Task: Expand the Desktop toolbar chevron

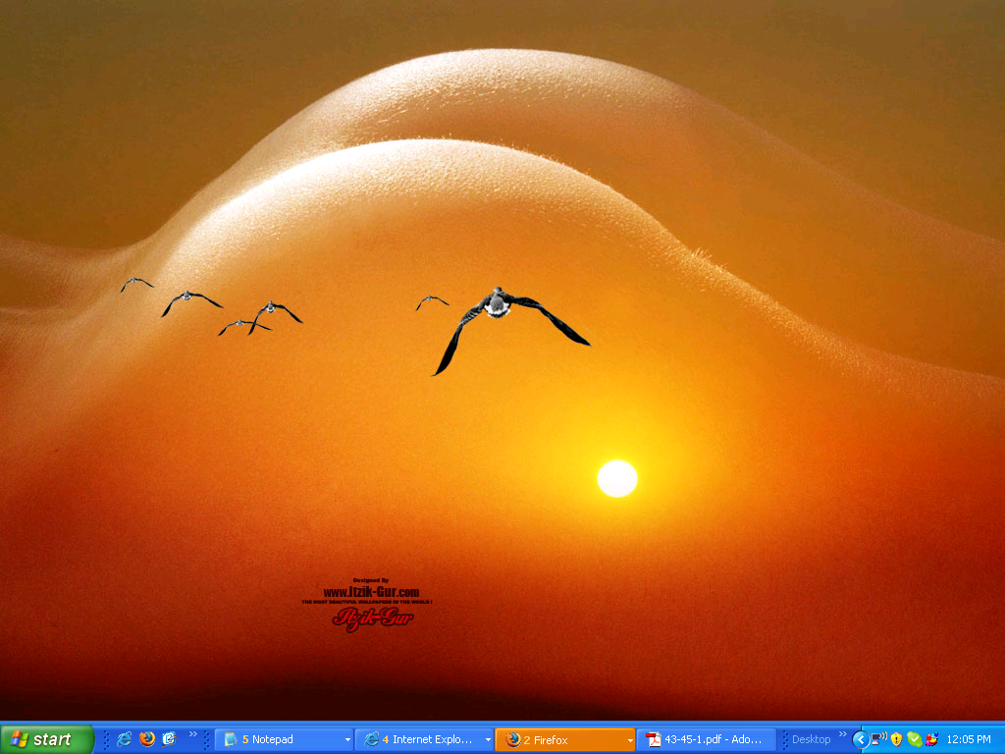Action: (842, 734)
